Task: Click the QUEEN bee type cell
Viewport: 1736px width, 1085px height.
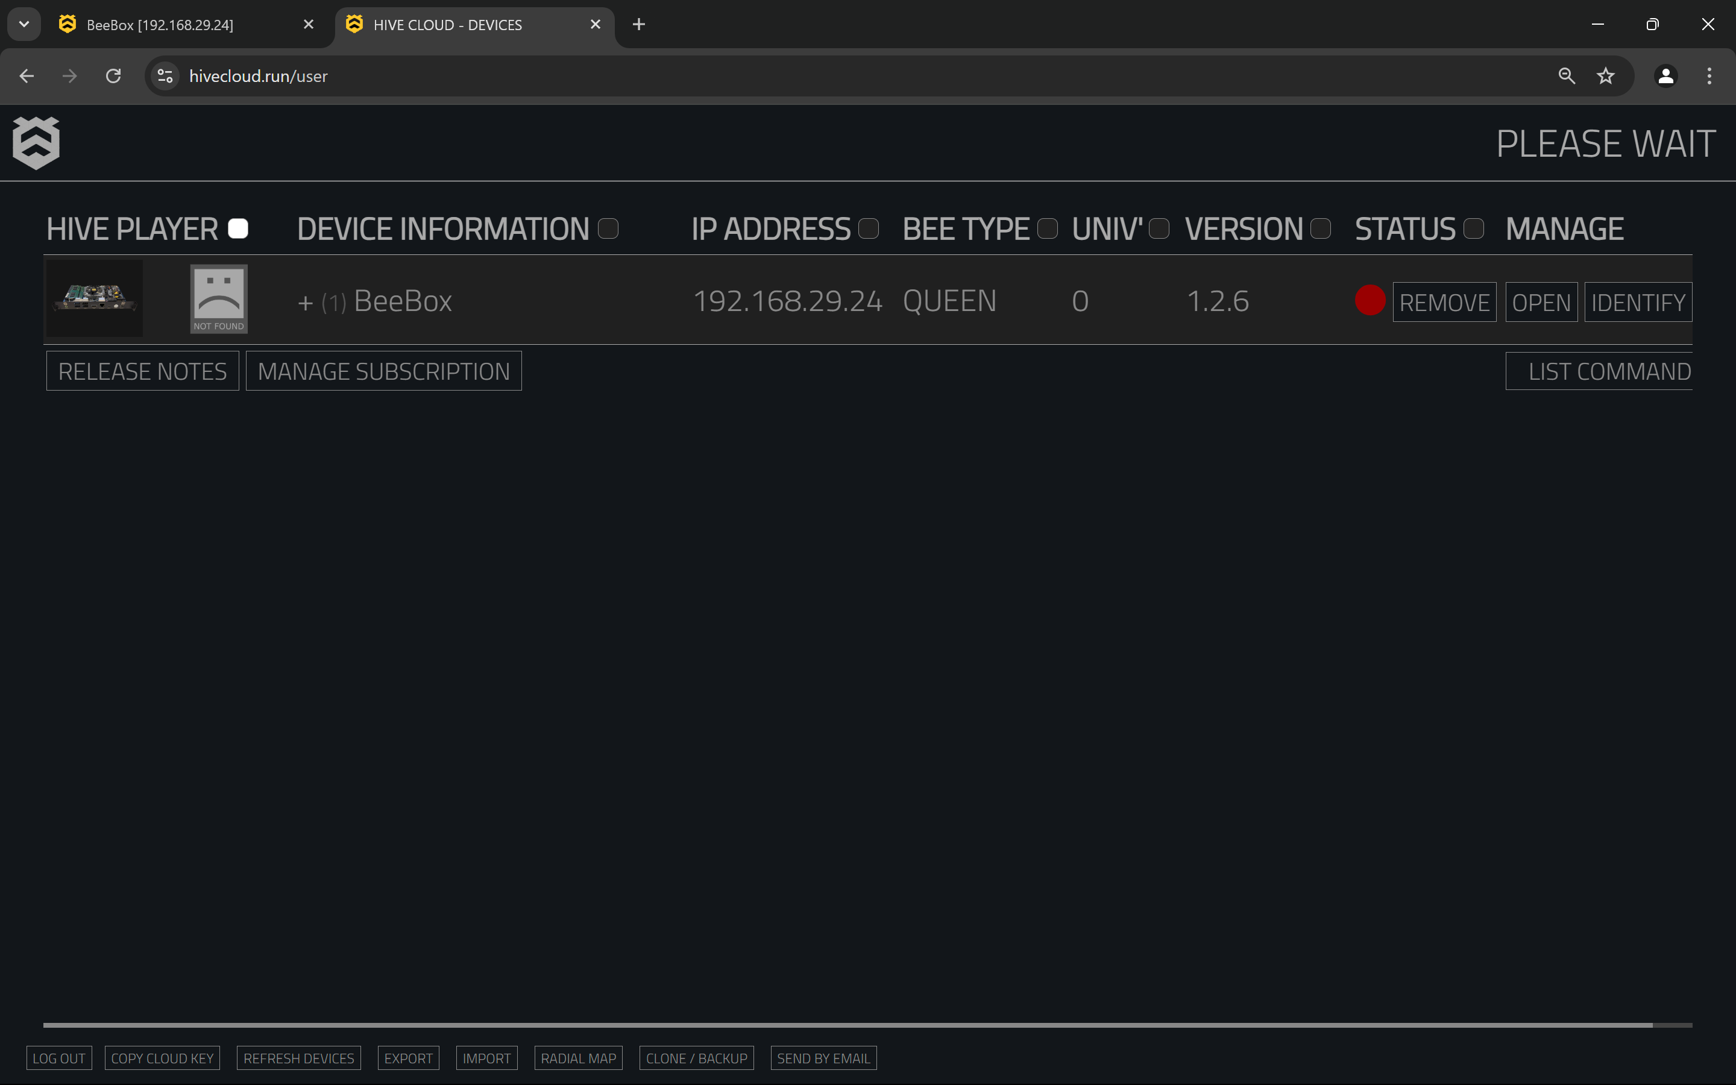Action: point(950,301)
